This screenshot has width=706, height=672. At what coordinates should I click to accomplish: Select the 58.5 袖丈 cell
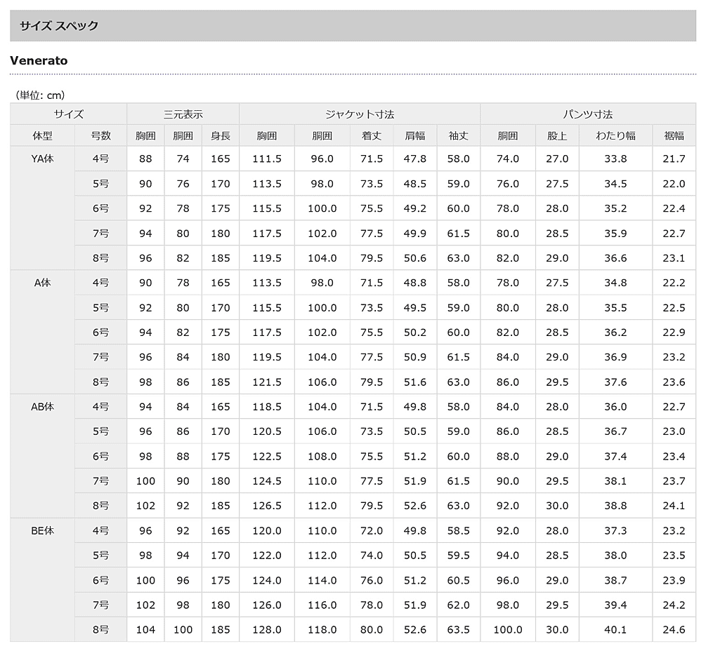point(458,531)
